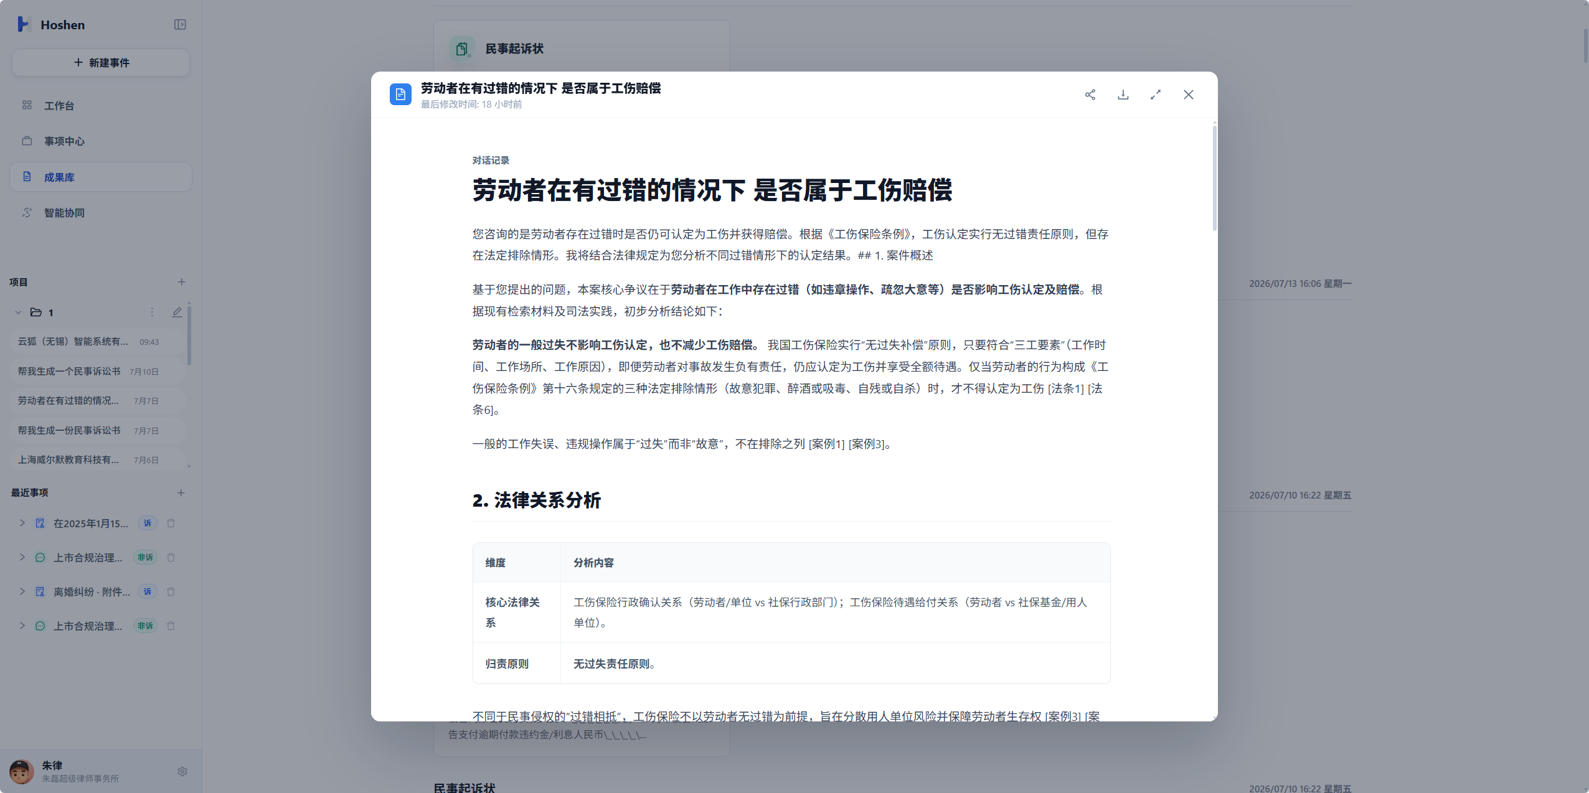Share the document via share icon
The image size is (1589, 793).
click(1090, 95)
